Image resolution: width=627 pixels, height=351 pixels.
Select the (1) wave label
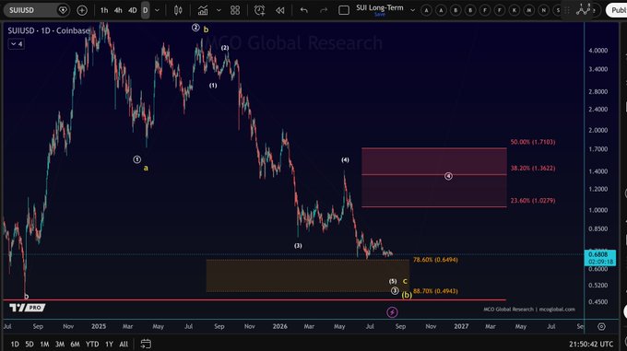(213, 86)
